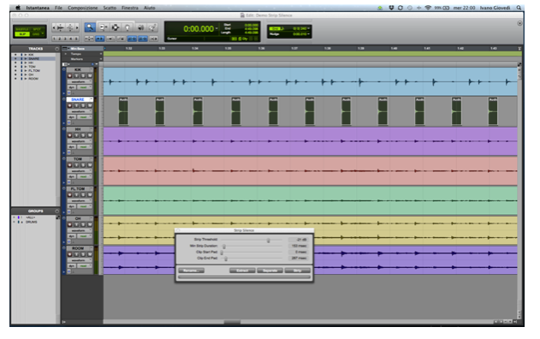Open HH track view waveform dropdown
Image resolution: width=540 pixels, height=339 pixels.
[x=80, y=141]
